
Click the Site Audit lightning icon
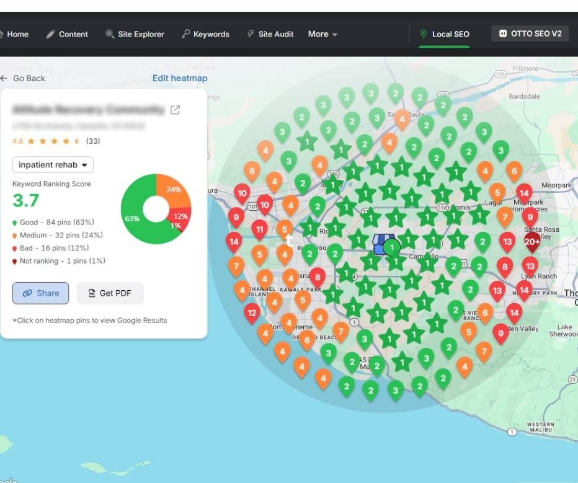tap(251, 34)
